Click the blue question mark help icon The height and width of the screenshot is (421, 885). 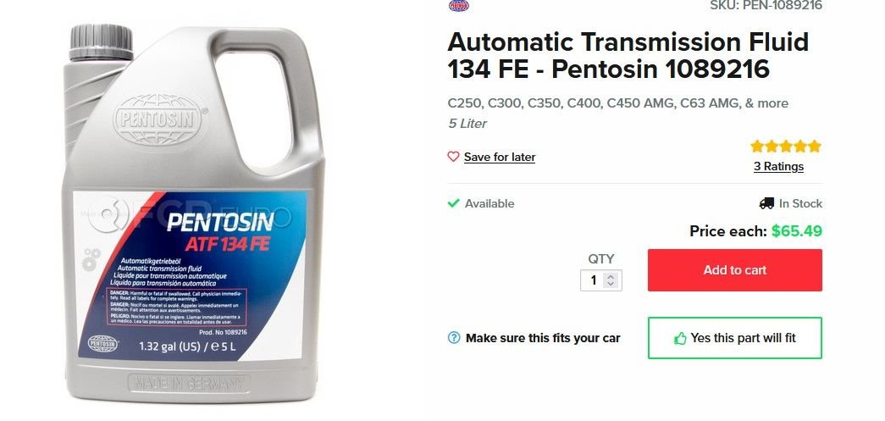click(x=454, y=338)
